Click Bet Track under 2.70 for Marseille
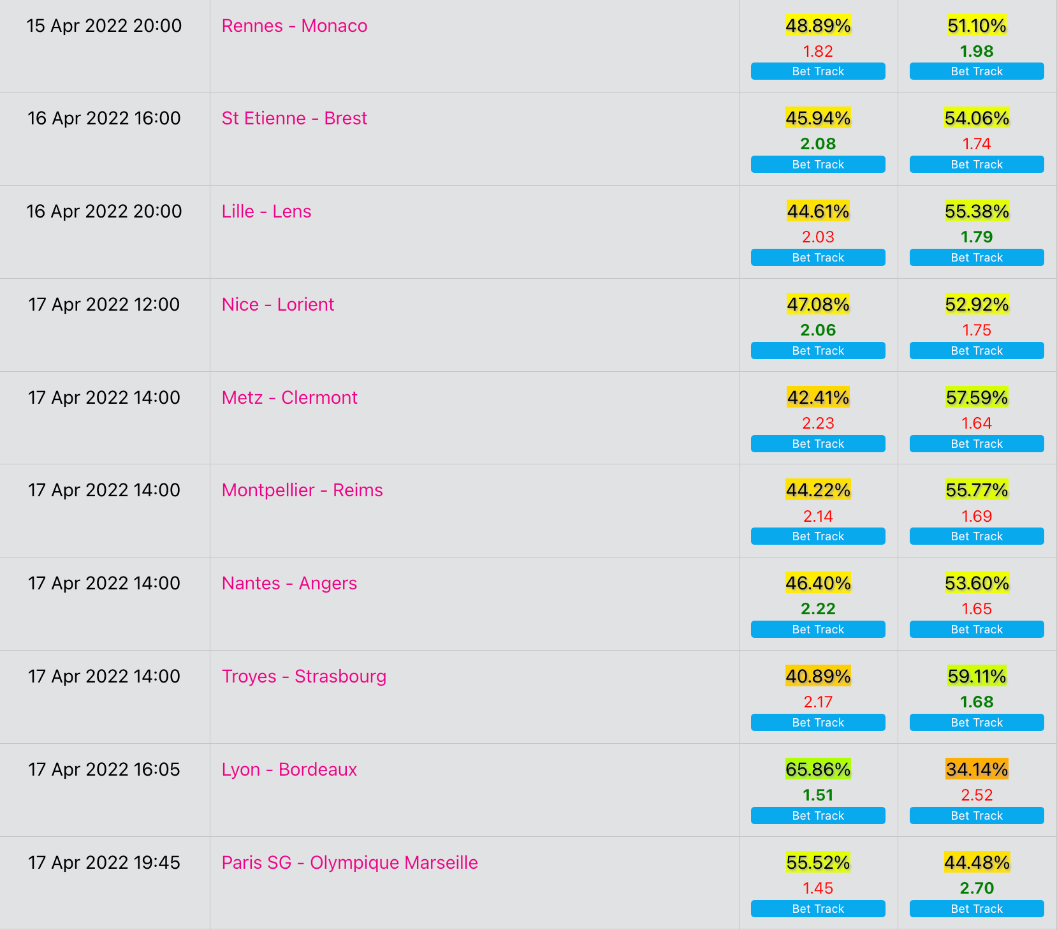Screen dimensions: 1057x930 [x=977, y=909]
